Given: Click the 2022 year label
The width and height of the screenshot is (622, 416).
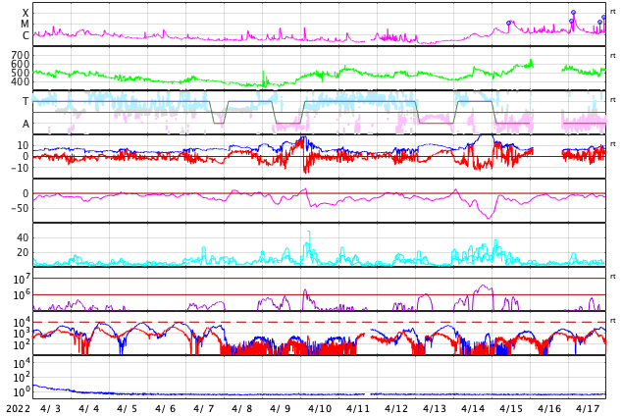Looking at the screenshot, I should tap(19, 409).
